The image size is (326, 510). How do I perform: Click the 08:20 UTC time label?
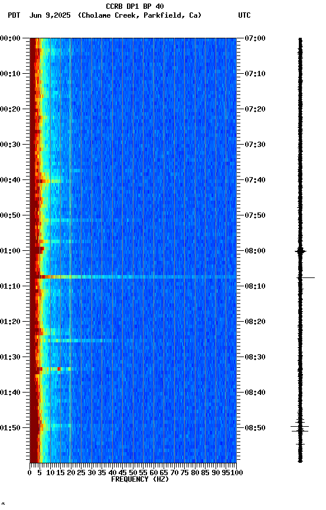255,322
